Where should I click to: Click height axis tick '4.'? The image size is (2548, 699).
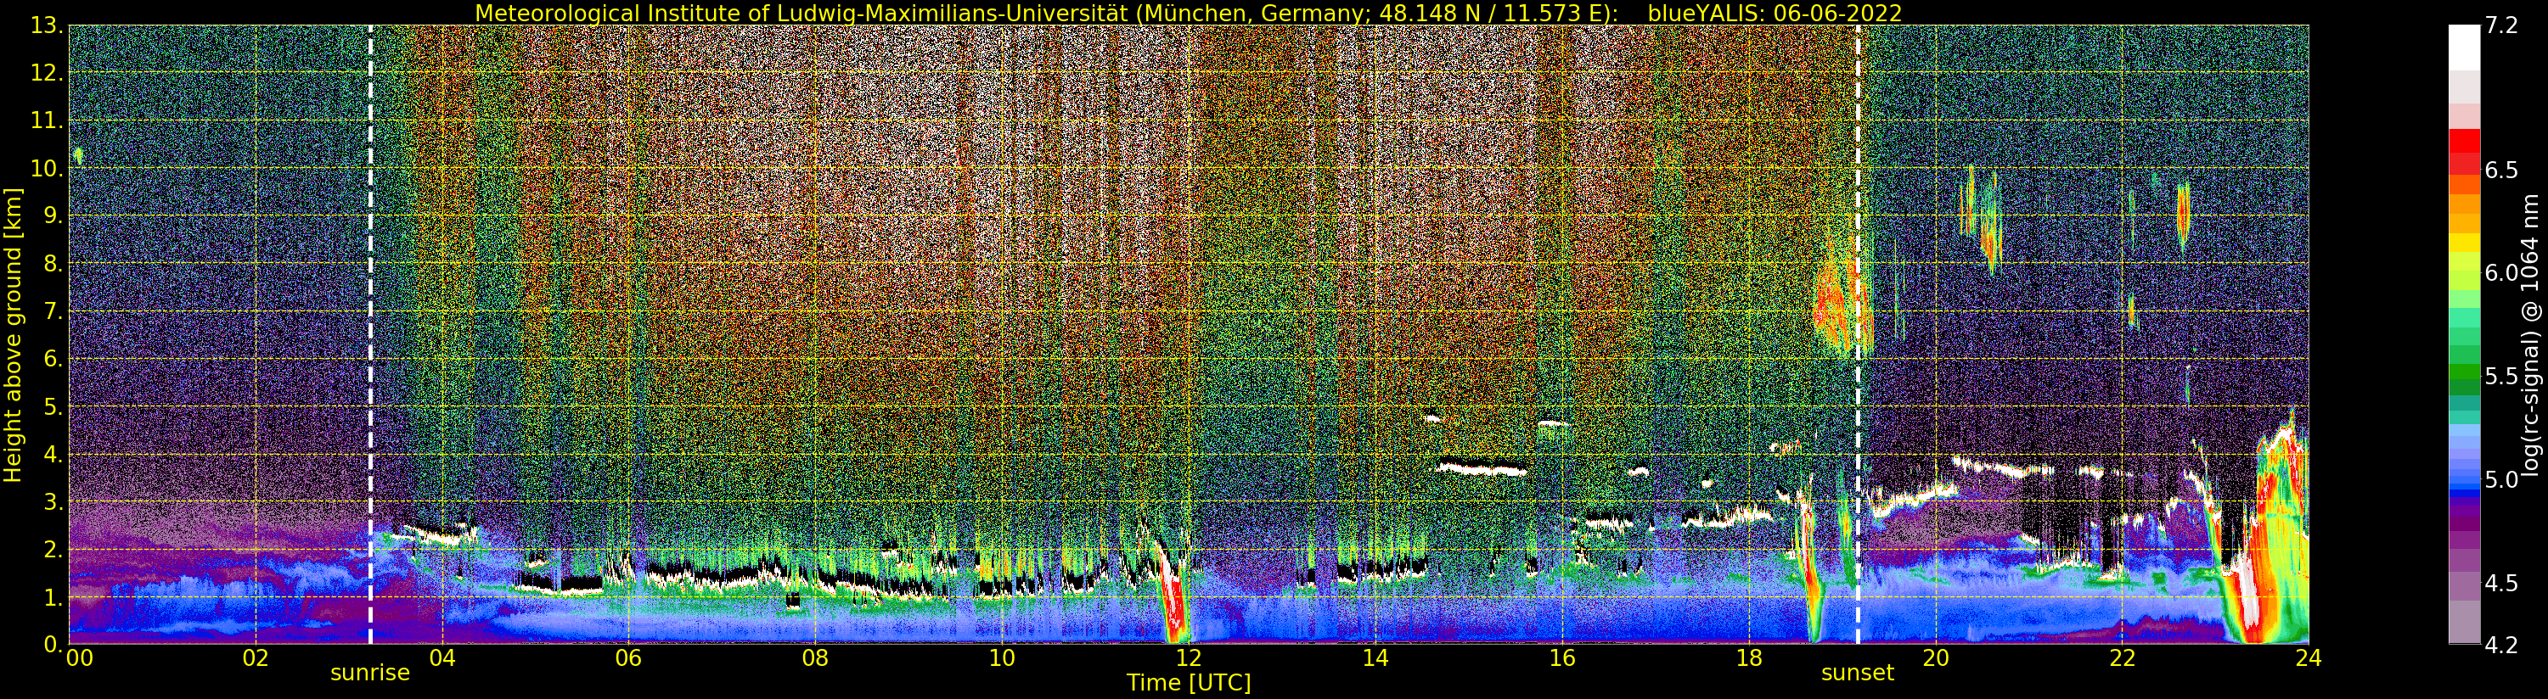click(x=53, y=454)
